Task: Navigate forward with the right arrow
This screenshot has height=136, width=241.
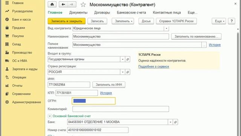Action: 72,5
